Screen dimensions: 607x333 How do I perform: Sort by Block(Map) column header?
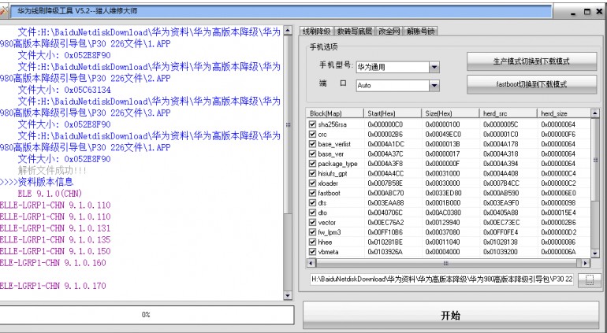click(x=335, y=113)
